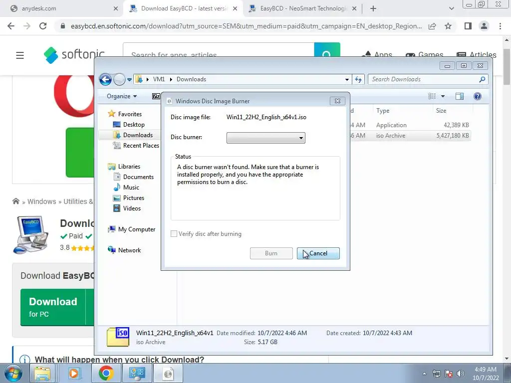Click the ISO file thumbnail in details pane
The image size is (511, 383).
pos(118,337)
